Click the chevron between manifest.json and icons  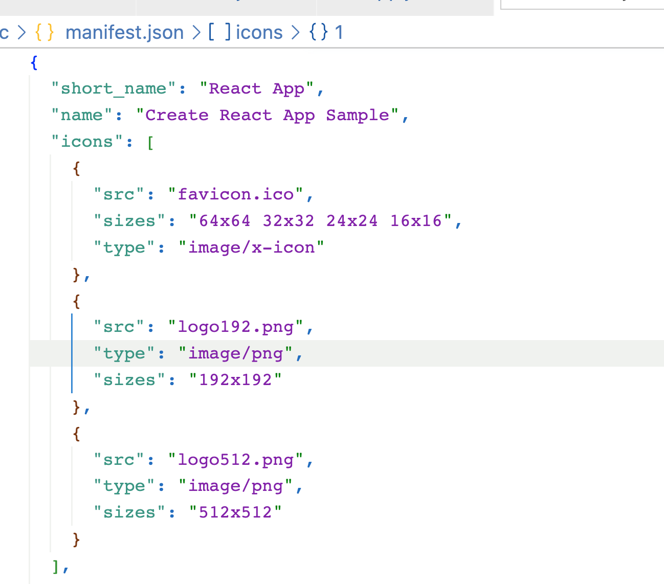pyautogui.click(x=196, y=32)
